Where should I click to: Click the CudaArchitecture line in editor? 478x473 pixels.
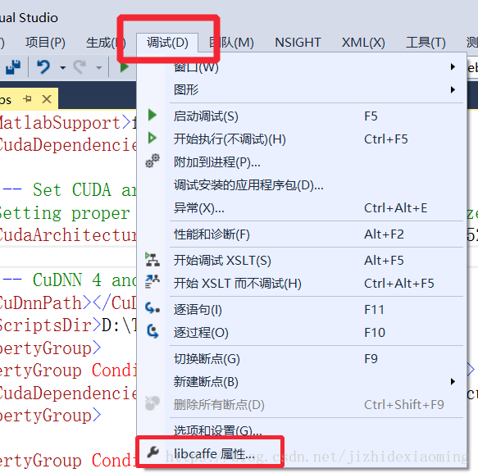tap(68, 235)
